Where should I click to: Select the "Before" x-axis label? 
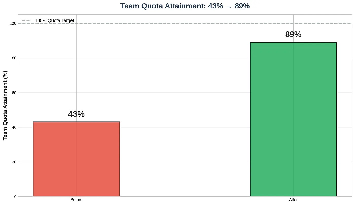76,200
